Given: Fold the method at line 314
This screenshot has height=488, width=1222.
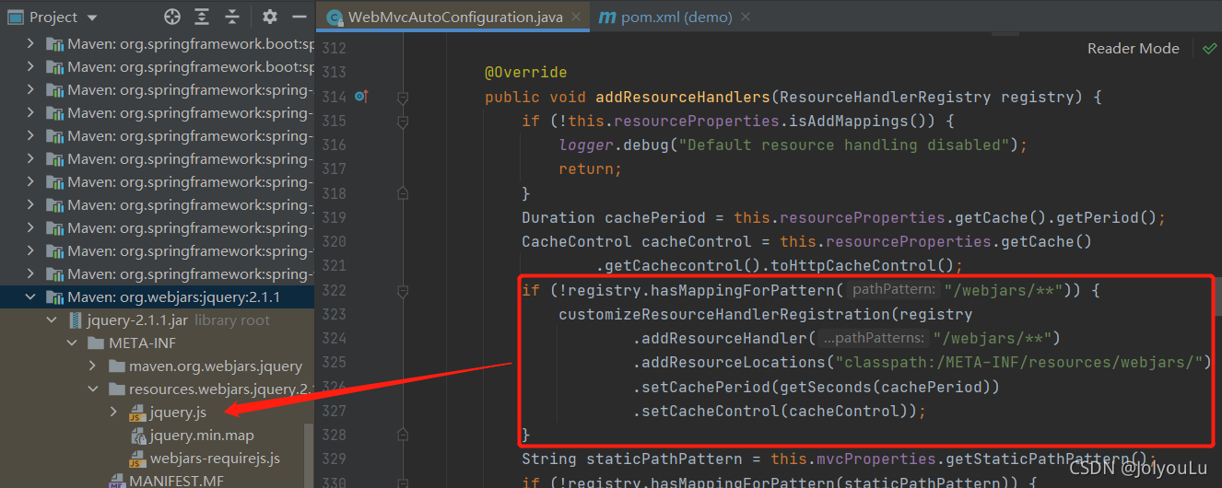Looking at the screenshot, I should [403, 97].
